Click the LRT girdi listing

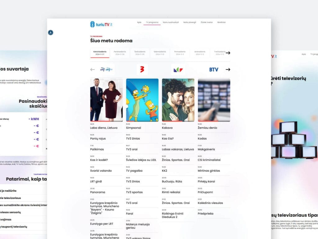click(96, 181)
